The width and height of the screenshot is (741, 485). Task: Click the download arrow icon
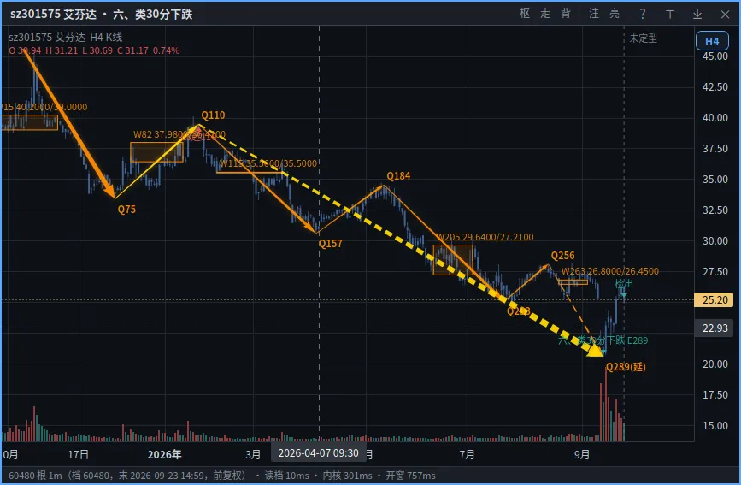[x=697, y=15]
